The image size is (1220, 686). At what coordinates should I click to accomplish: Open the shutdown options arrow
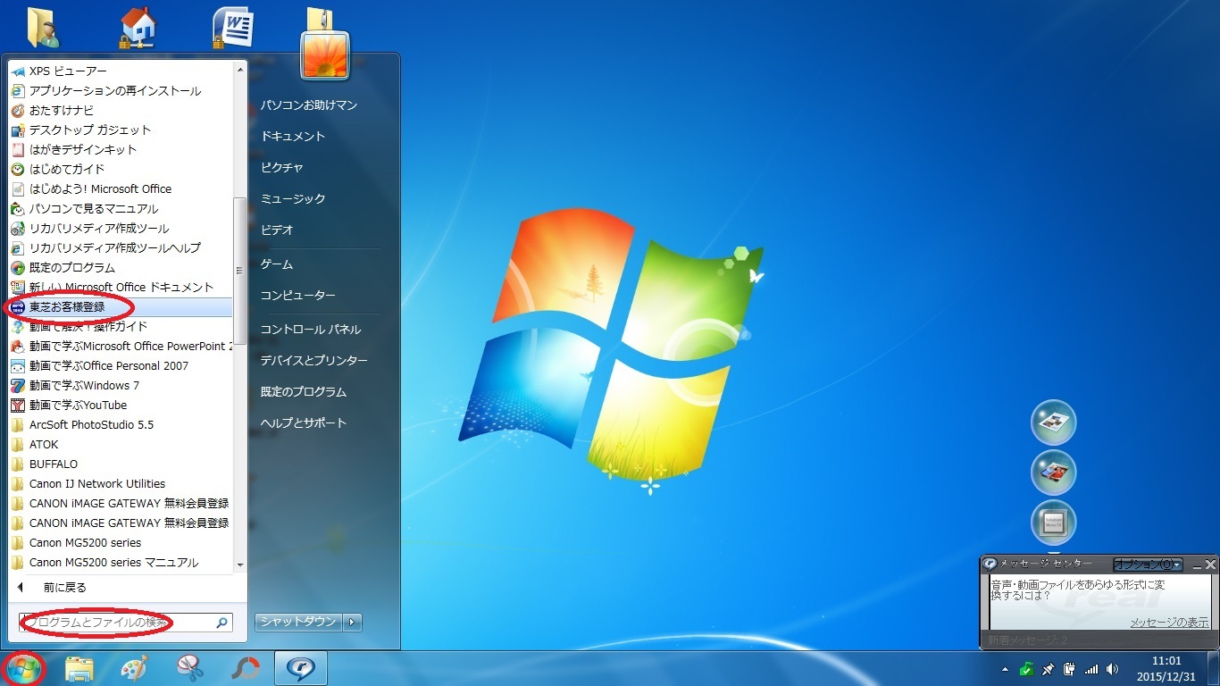(x=353, y=622)
